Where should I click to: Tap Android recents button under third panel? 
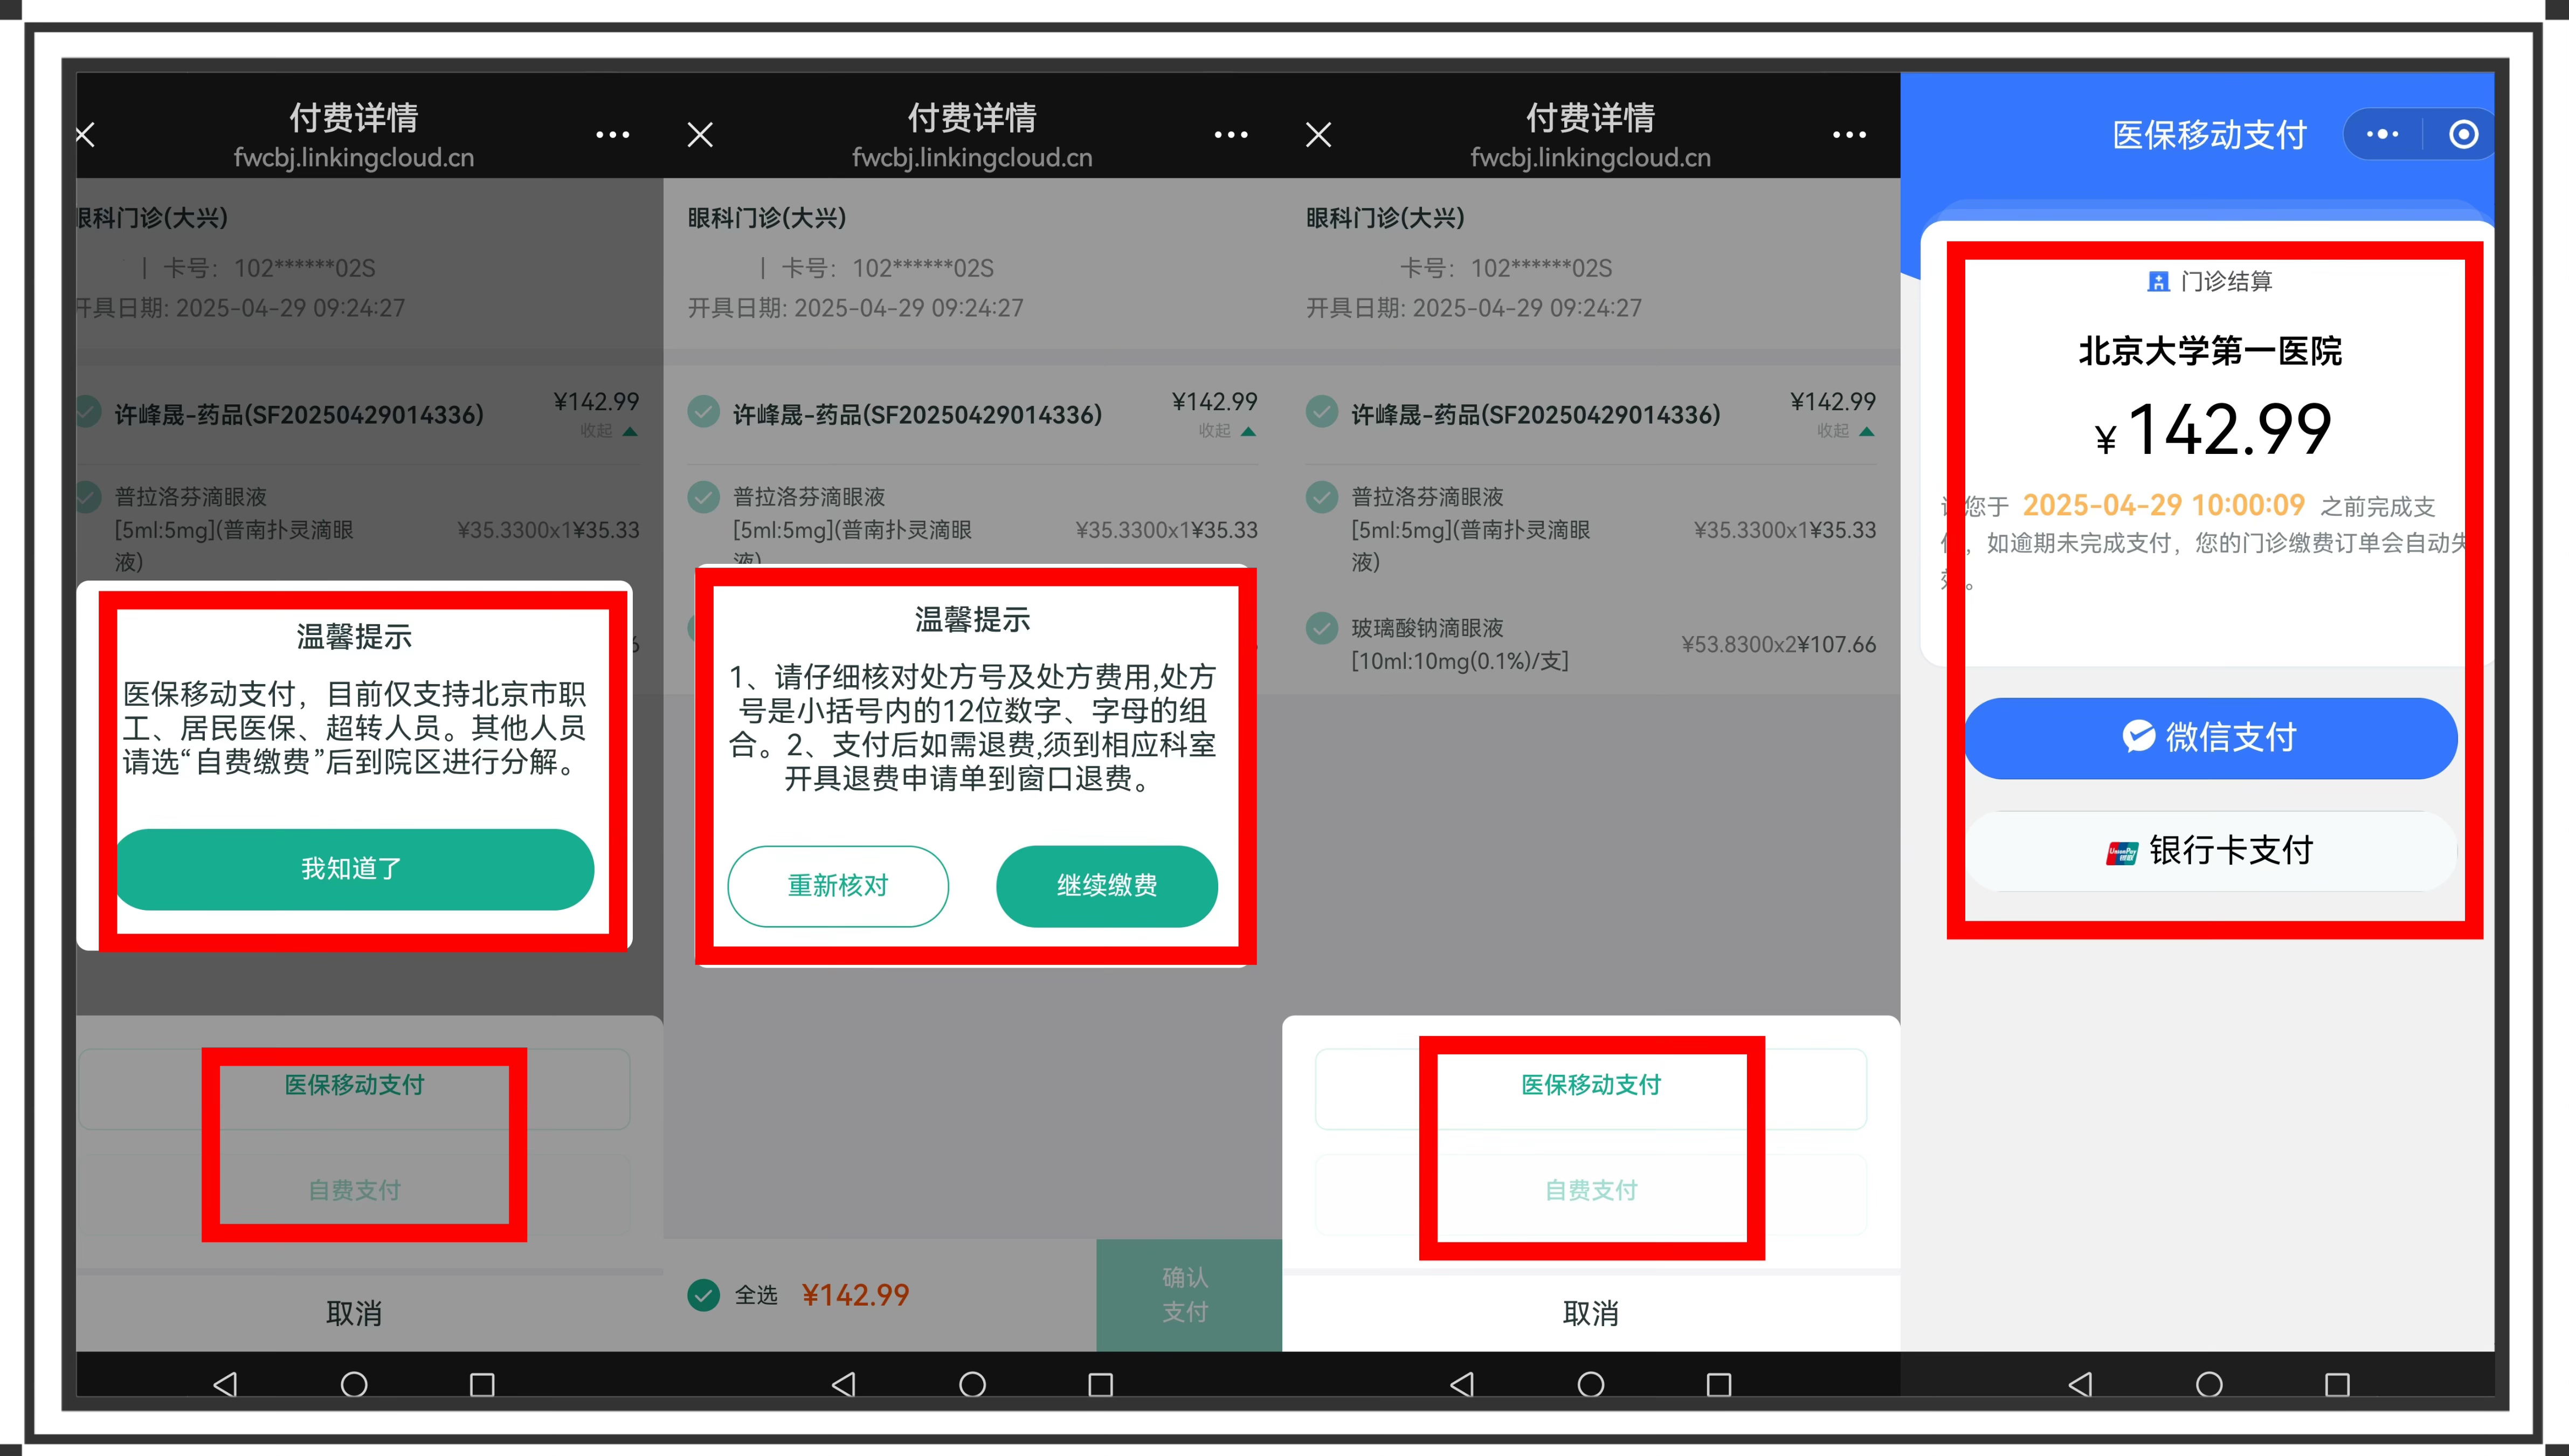[1719, 1384]
